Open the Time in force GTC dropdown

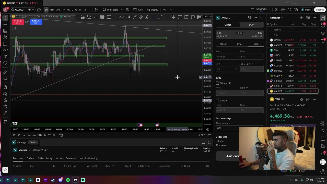pos(227,128)
